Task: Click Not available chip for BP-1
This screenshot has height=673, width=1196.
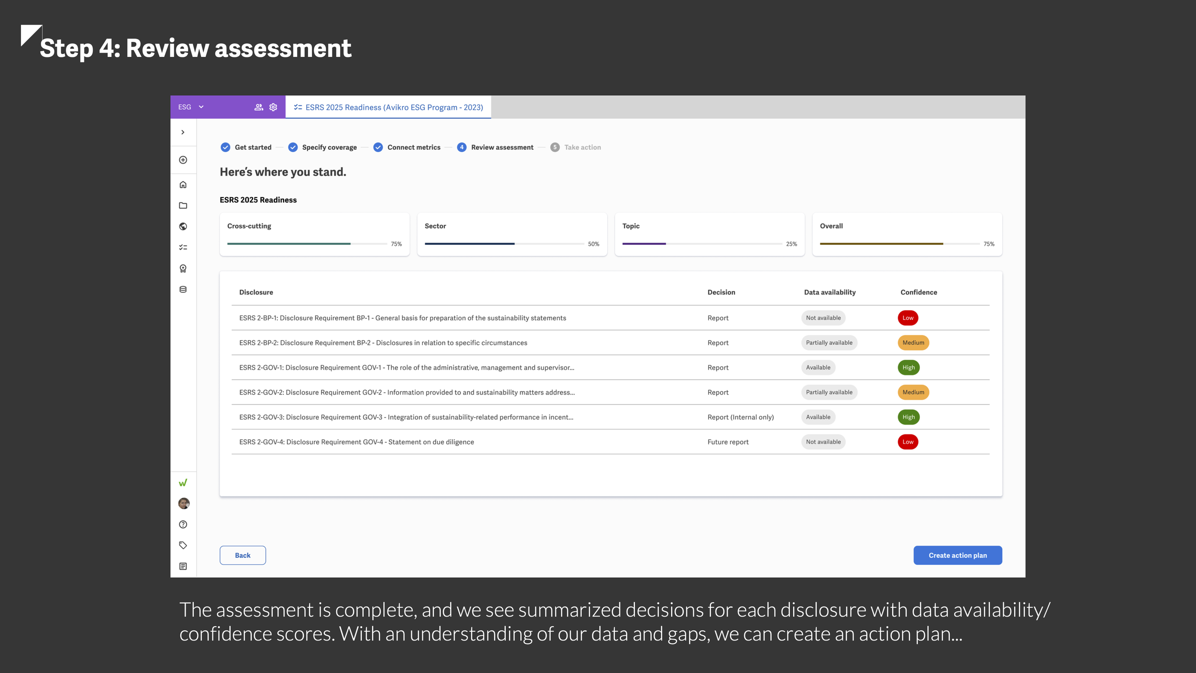Action: pyautogui.click(x=823, y=318)
